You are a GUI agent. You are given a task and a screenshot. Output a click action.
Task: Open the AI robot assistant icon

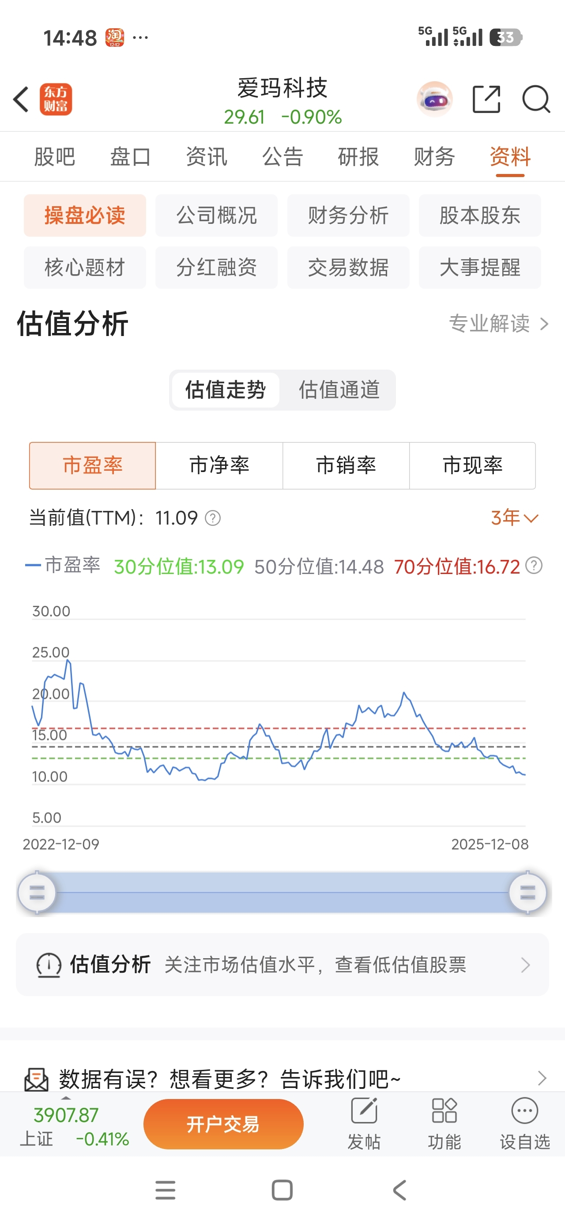(x=434, y=99)
